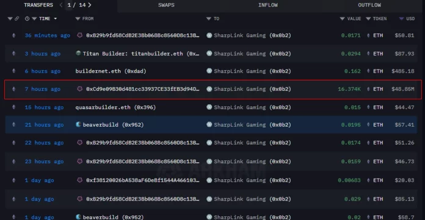Screen dimensions: 425x220
Task: Click ETH token icon in 23 hours row
Action: 368,161
